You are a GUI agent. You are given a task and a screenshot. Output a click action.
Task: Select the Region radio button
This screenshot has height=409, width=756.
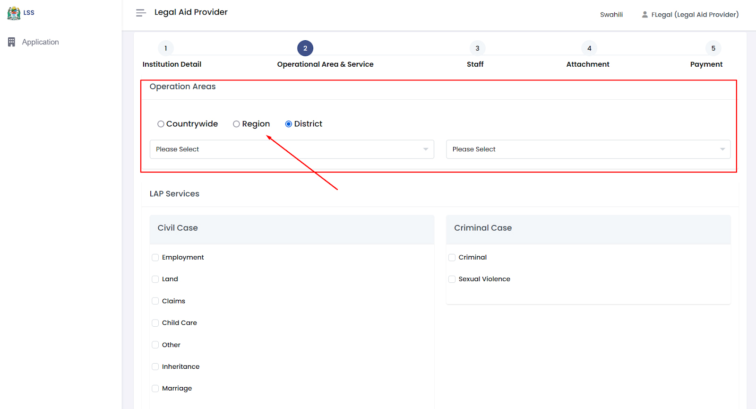[236, 124]
